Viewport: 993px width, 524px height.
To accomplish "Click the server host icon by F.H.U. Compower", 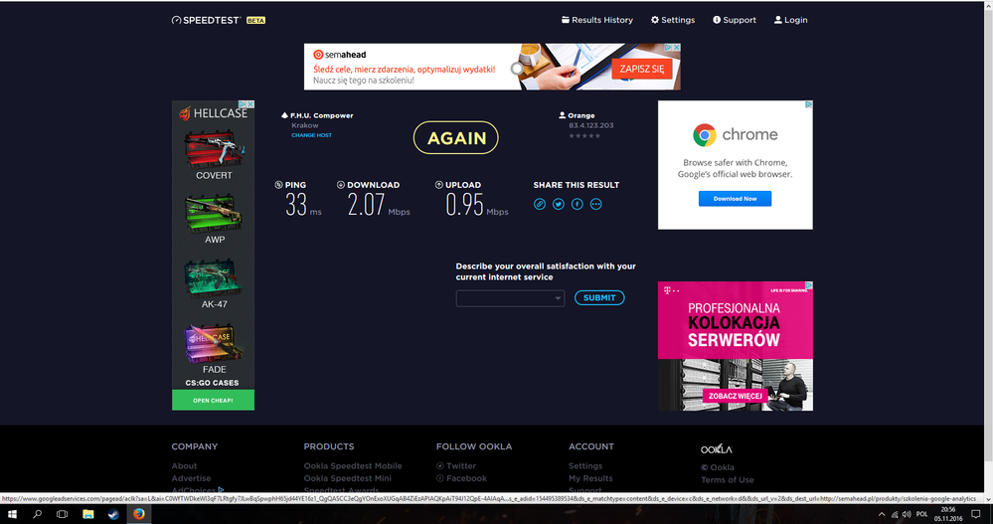I will pos(284,115).
